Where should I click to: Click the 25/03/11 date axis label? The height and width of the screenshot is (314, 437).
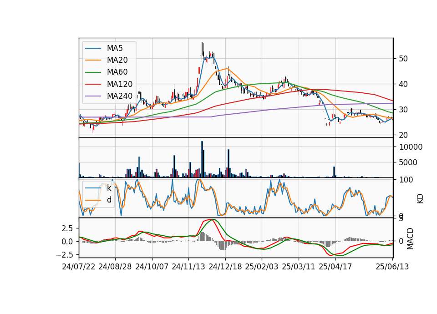(299, 267)
